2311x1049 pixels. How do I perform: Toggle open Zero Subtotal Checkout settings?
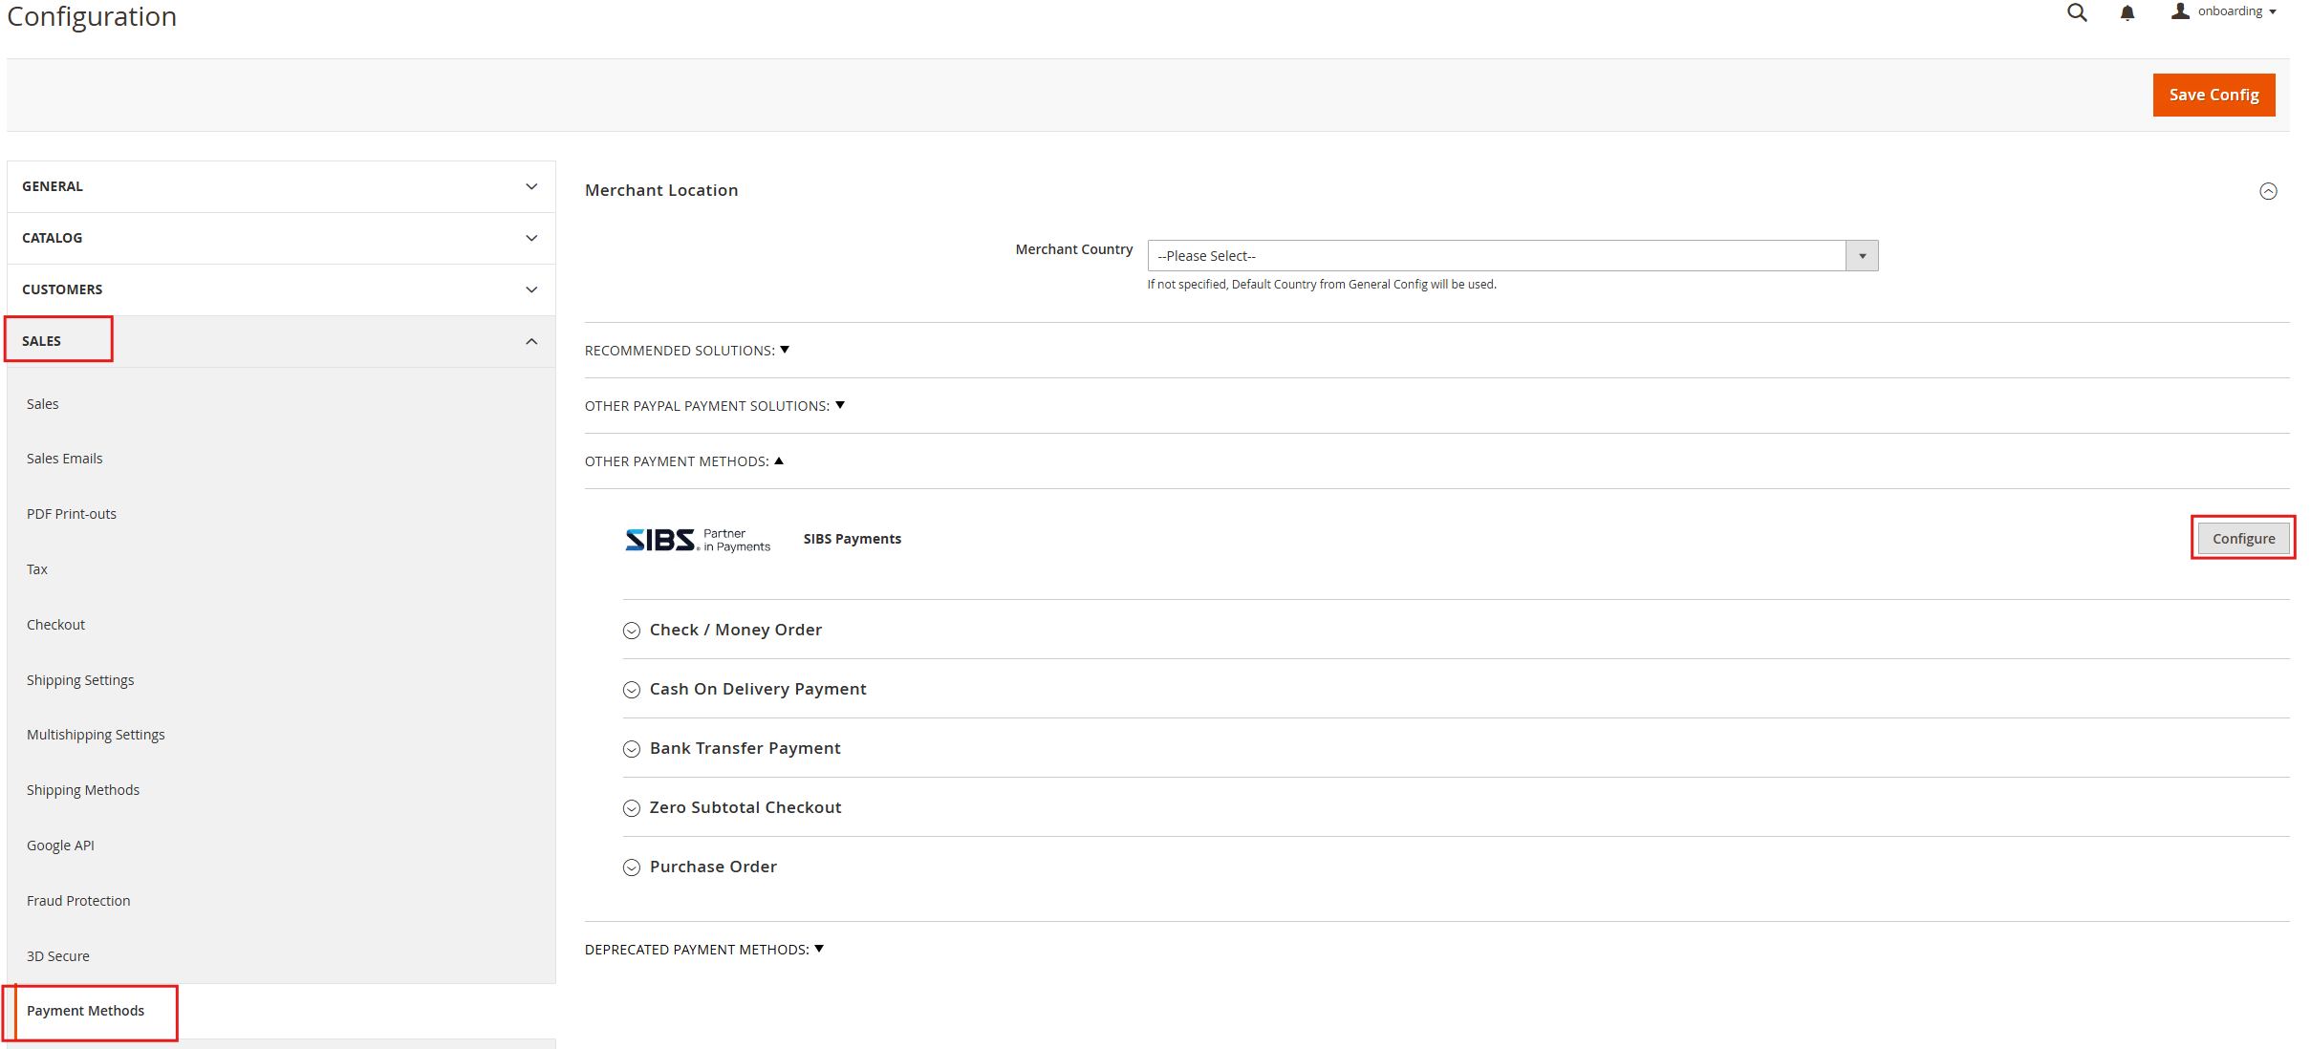(x=745, y=808)
